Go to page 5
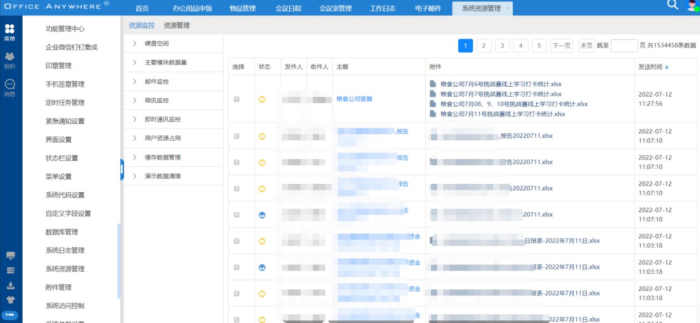This screenshot has height=323, width=700. click(x=539, y=46)
